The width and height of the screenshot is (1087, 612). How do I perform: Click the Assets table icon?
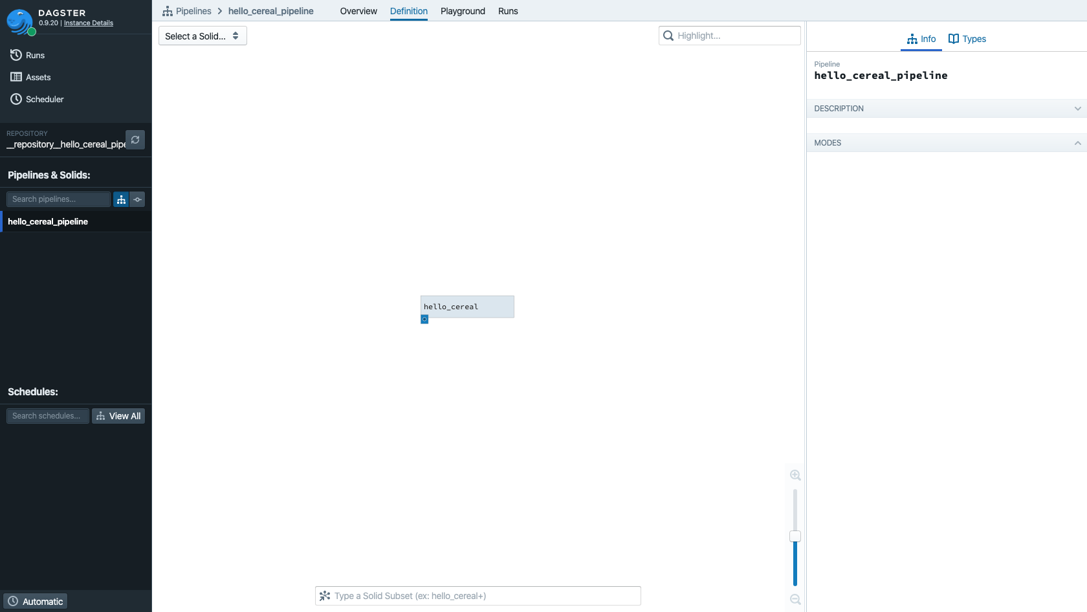coord(16,77)
